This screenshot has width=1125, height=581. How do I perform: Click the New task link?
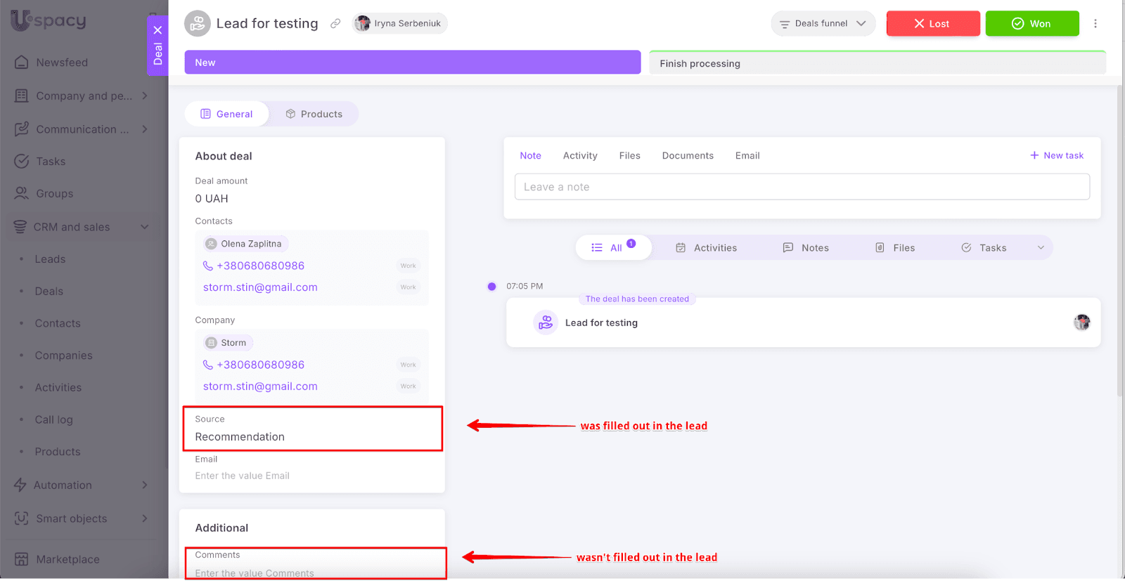click(x=1057, y=155)
